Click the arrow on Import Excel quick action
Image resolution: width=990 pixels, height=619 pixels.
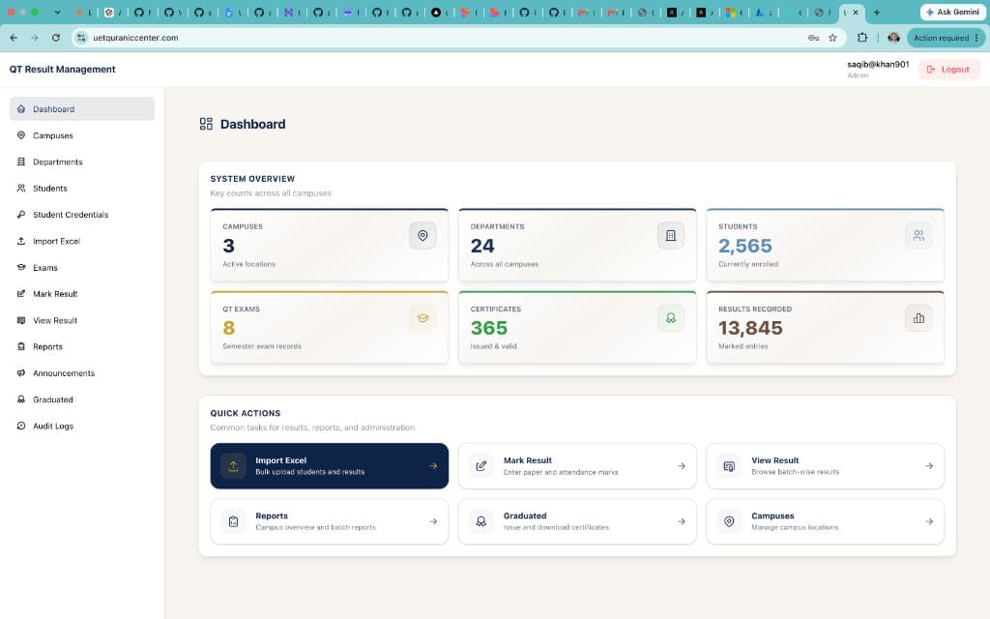coord(433,466)
